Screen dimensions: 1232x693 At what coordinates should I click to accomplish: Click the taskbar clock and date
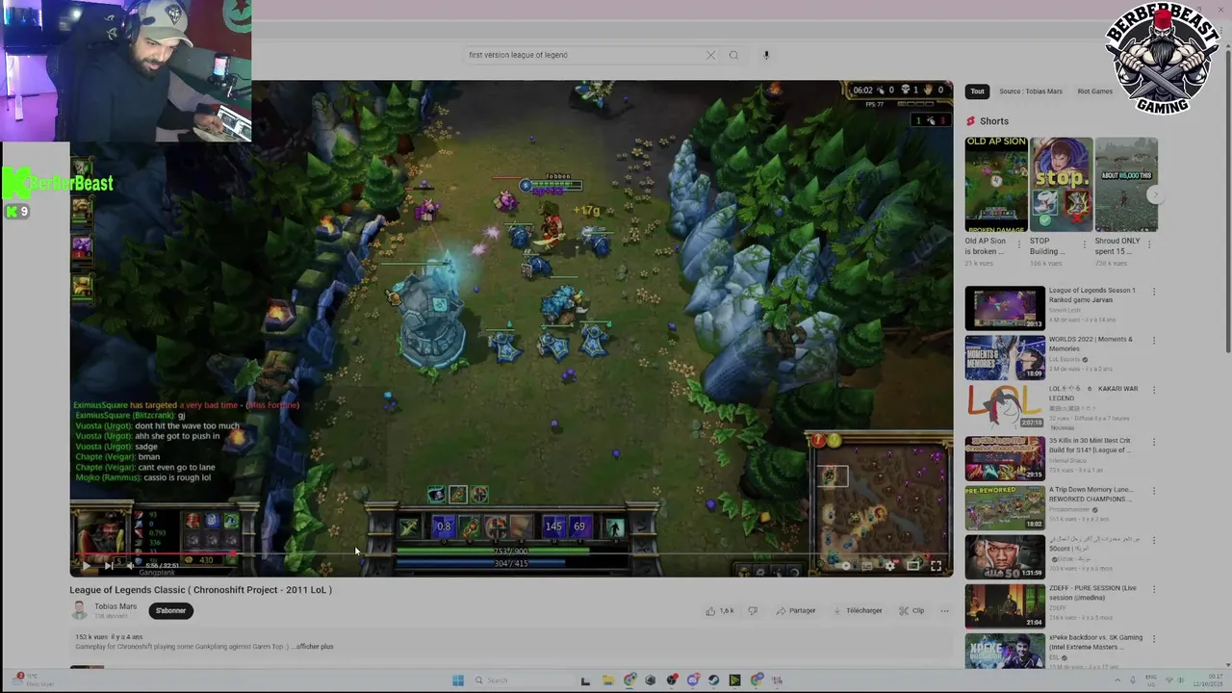(x=1208, y=680)
